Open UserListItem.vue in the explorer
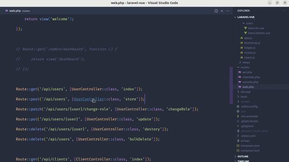Viewport: 289px width, 162px height. tap(259, 33)
